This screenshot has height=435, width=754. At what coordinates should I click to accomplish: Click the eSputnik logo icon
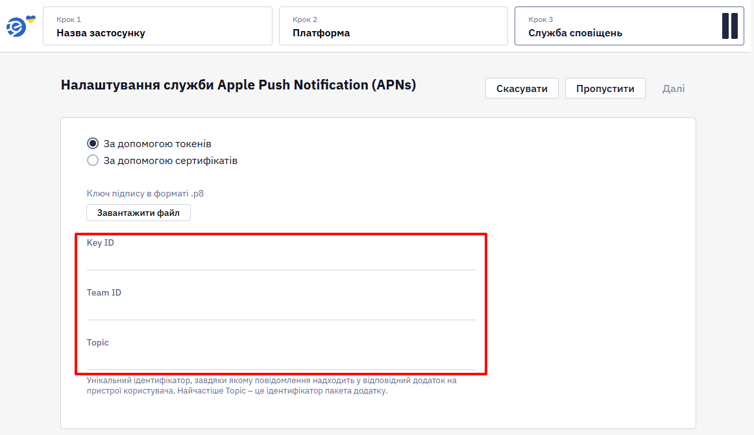20,26
